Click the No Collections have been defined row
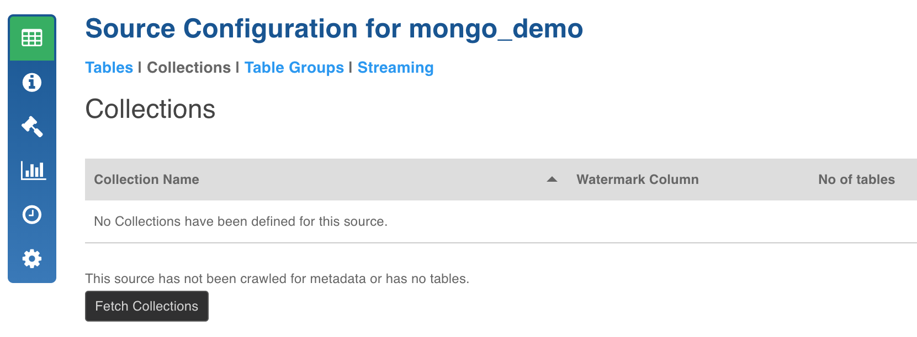The image size is (917, 337). [501, 221]
